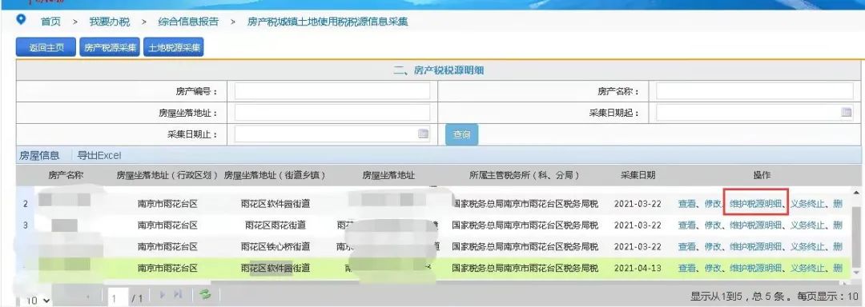The width and height of the screenshot is (865, 307).
Task: Click 查看 in row 3 雨花街道
Action: pos(687,225)
